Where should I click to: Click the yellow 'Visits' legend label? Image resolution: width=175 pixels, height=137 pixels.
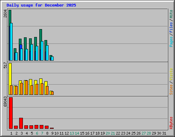[x=171, y=75]
